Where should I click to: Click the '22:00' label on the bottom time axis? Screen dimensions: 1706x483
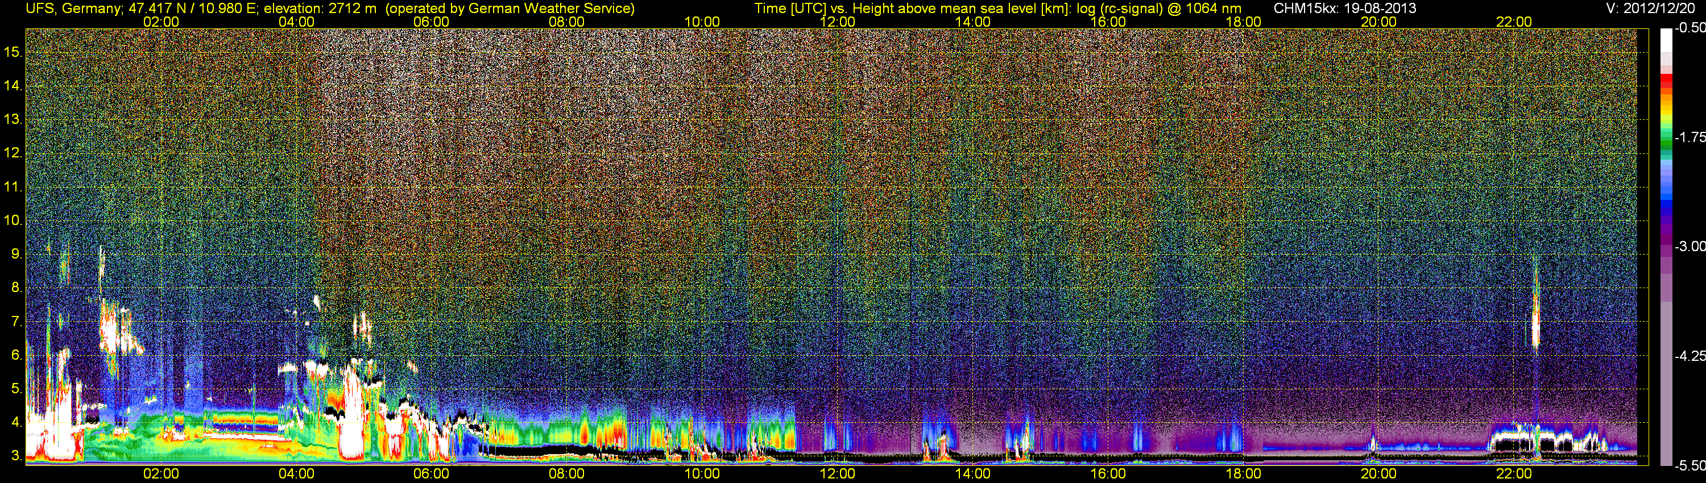pos(1514,474)
